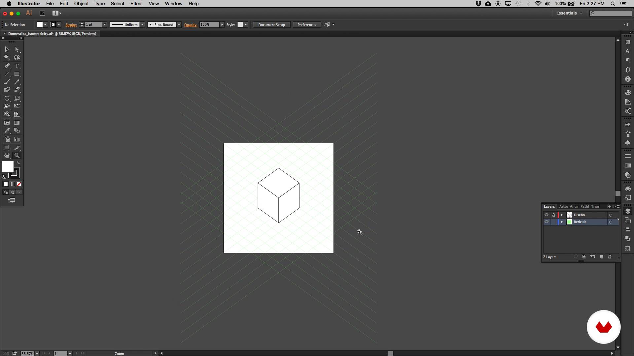634x356 pixels.
Task: Select the Rectangle tool
Action: coord(17,74)
